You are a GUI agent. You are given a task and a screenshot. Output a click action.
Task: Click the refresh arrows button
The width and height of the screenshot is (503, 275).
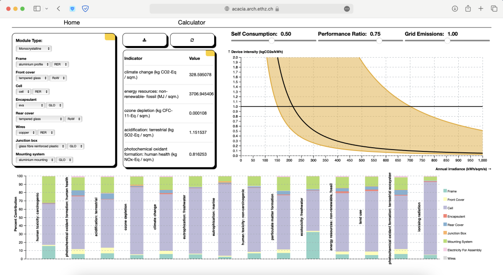(x=192, y=40)
